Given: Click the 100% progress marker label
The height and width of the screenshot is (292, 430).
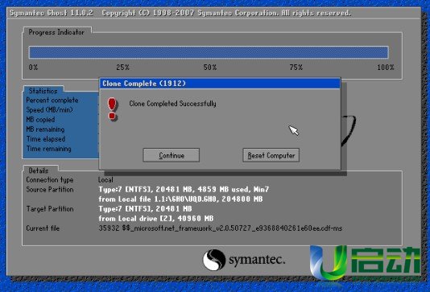Looking at the screenshot, I should tap(386, 68).
